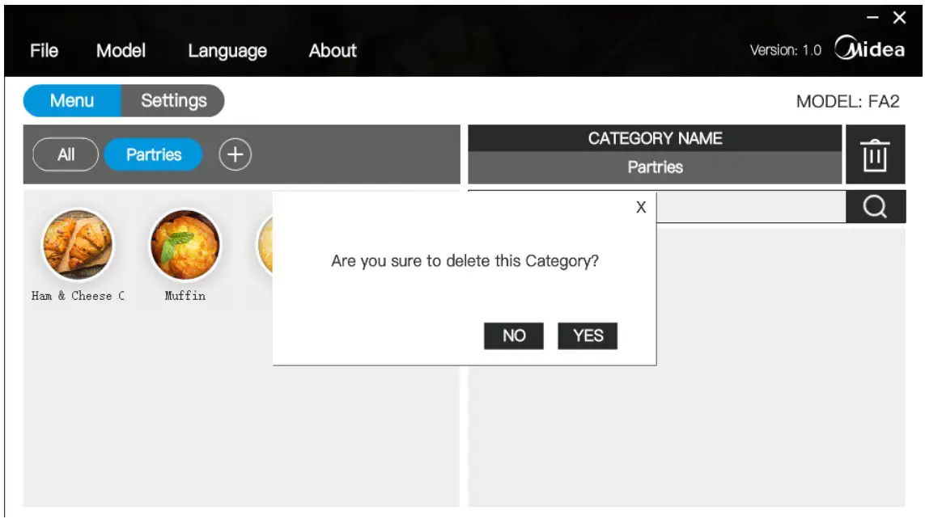The height and width of the screenshot is (519, 925).
Task: Close the confirmation dialog with the X
Action: pyautogui.click(x=640, y=207)
